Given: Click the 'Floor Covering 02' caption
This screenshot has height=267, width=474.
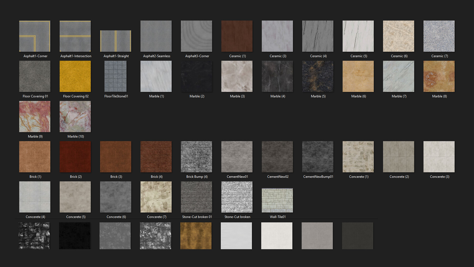Looking at the screenshot, I should click(x=76, y=96).
